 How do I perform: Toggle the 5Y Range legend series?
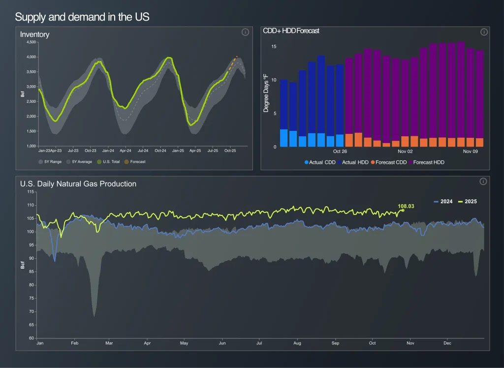[x=50, y=161]
